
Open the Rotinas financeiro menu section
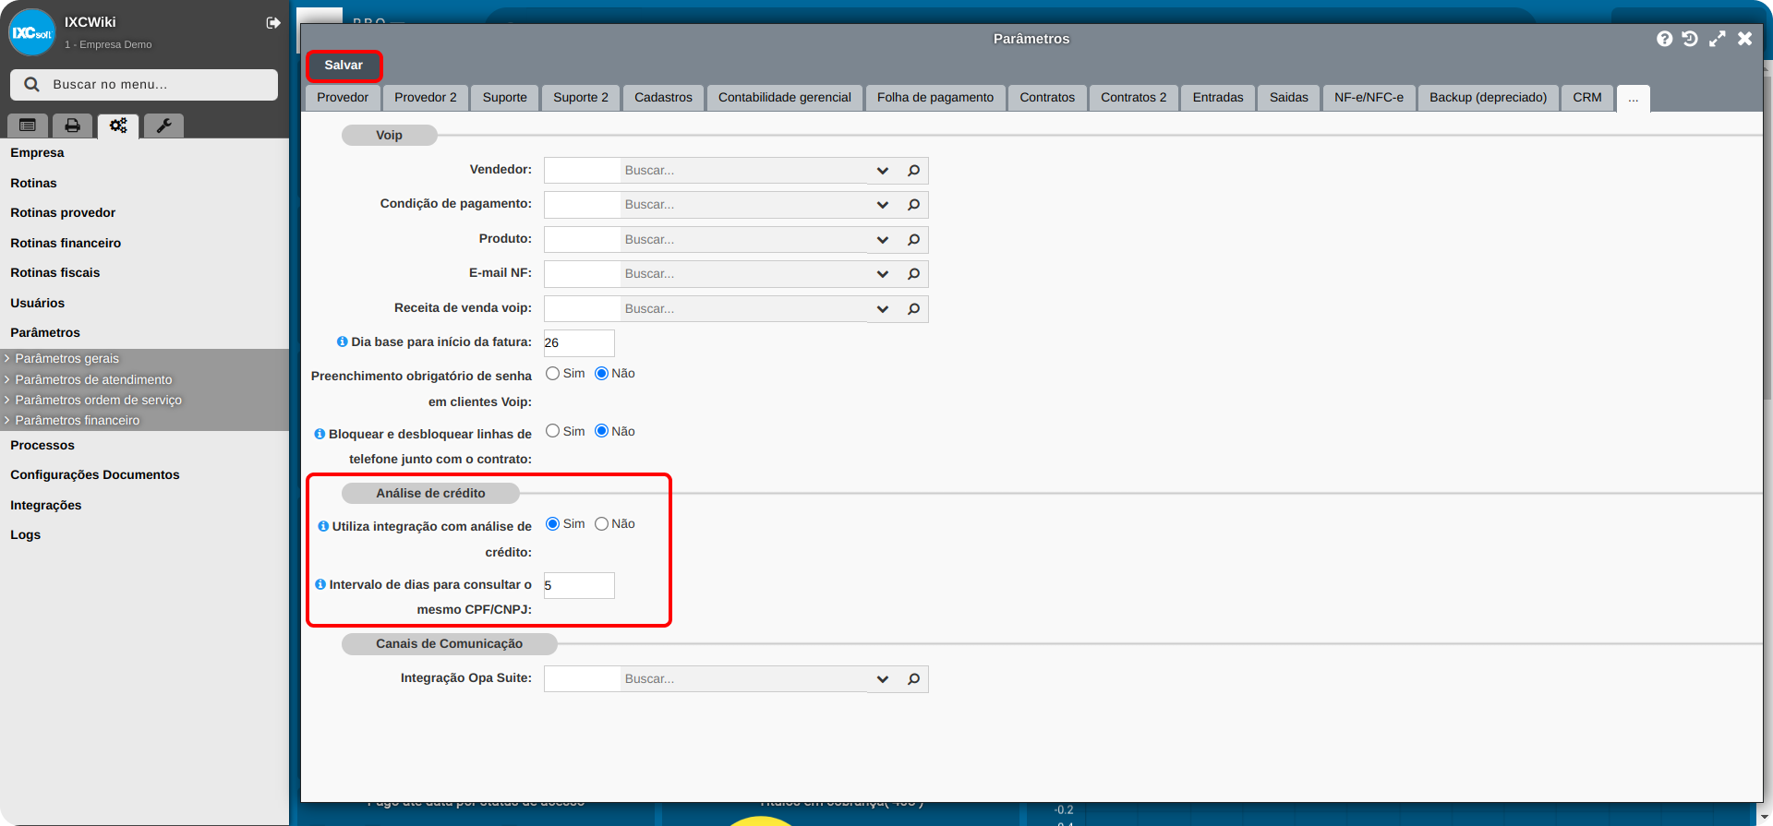[x=66, y=243]
